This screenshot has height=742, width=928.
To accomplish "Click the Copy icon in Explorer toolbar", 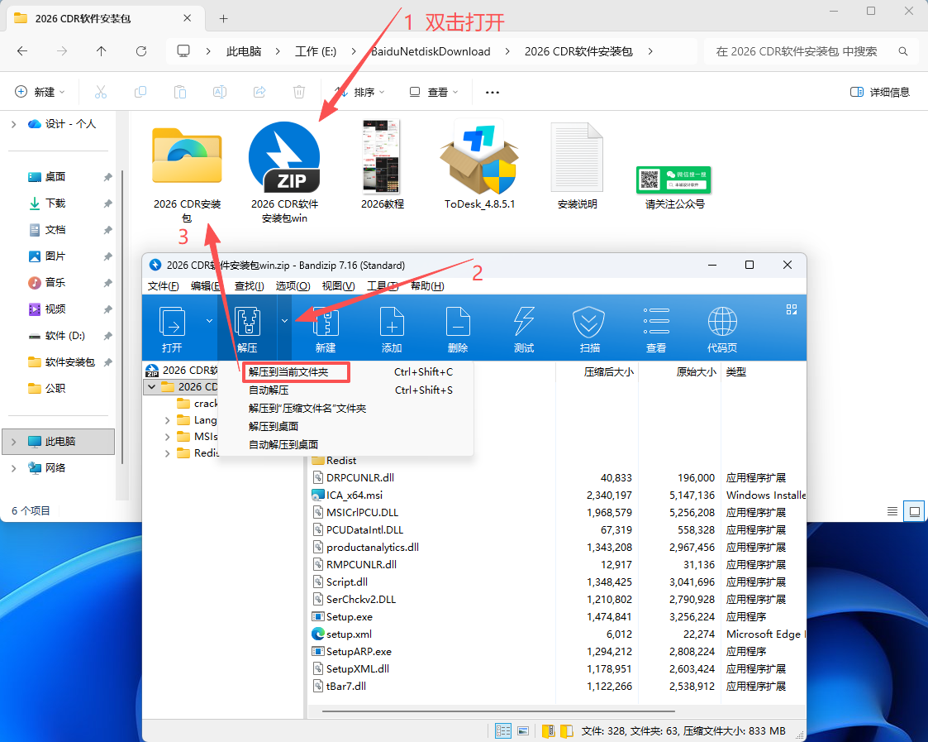I will coord(140,92).
